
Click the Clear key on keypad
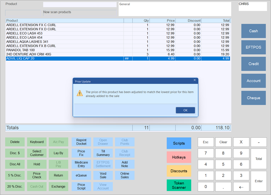(223, 142)
